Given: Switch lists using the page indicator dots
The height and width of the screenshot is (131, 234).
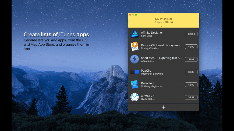Looking at the screenshot, I should click(162, 26).
